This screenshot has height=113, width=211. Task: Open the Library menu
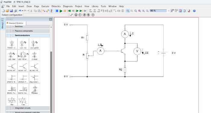95,6
